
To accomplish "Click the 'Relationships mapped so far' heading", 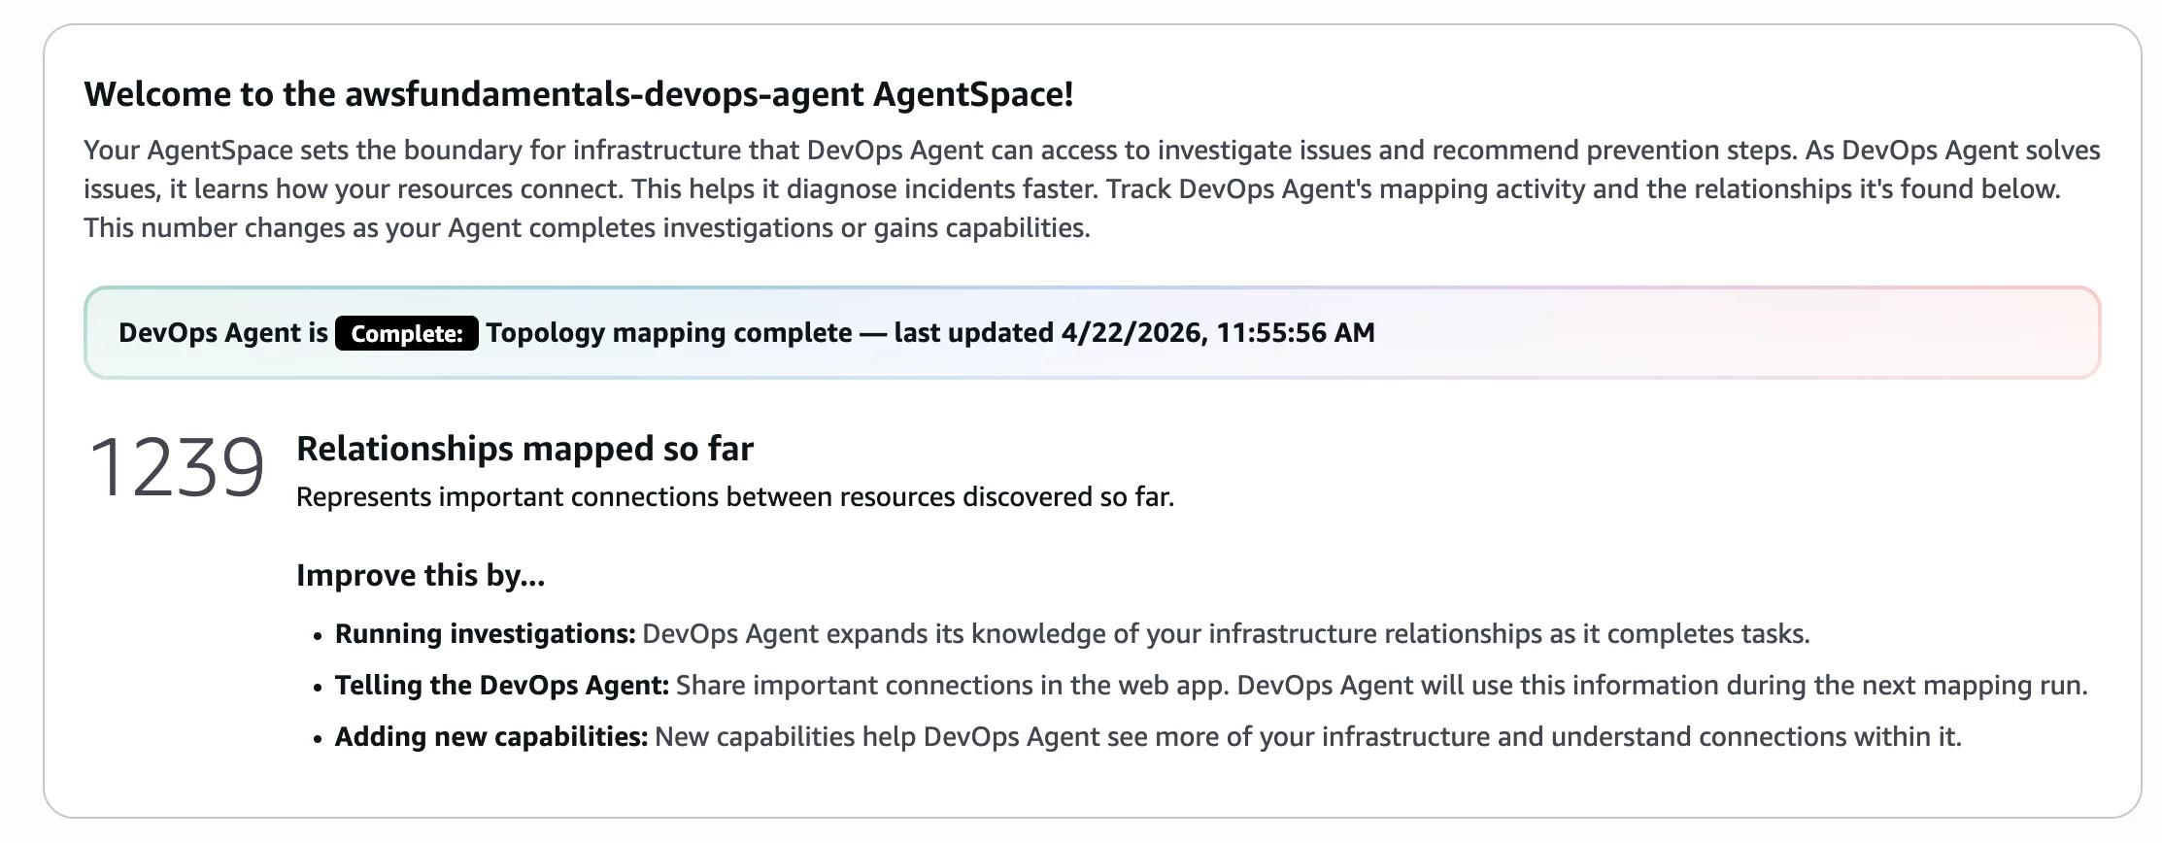I will [524, 449].
